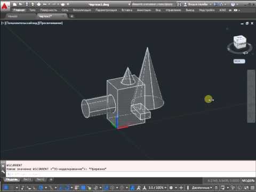256x192 pixels.
Task: Click the InfoCenter search binoculars icon
Action: point(179,4)
